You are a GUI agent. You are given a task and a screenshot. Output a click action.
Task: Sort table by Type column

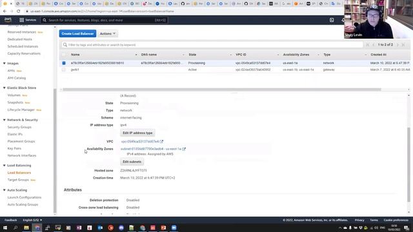tap(327, 55)
